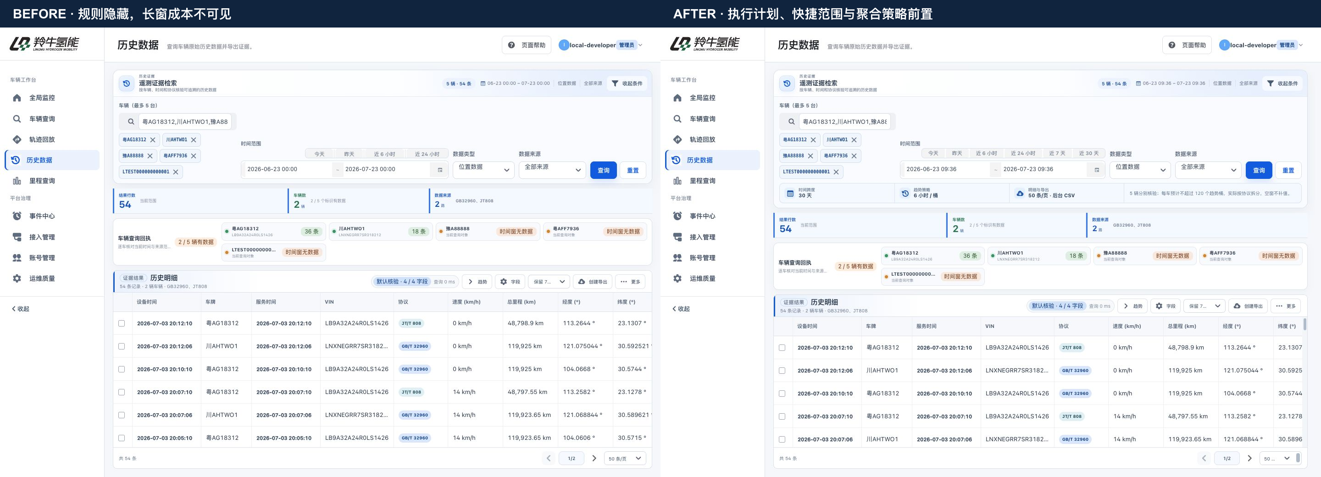Expand local-developer user menu in AFTER header
This screenshot has width=1321, height=477.
(x=1261, y=45)
